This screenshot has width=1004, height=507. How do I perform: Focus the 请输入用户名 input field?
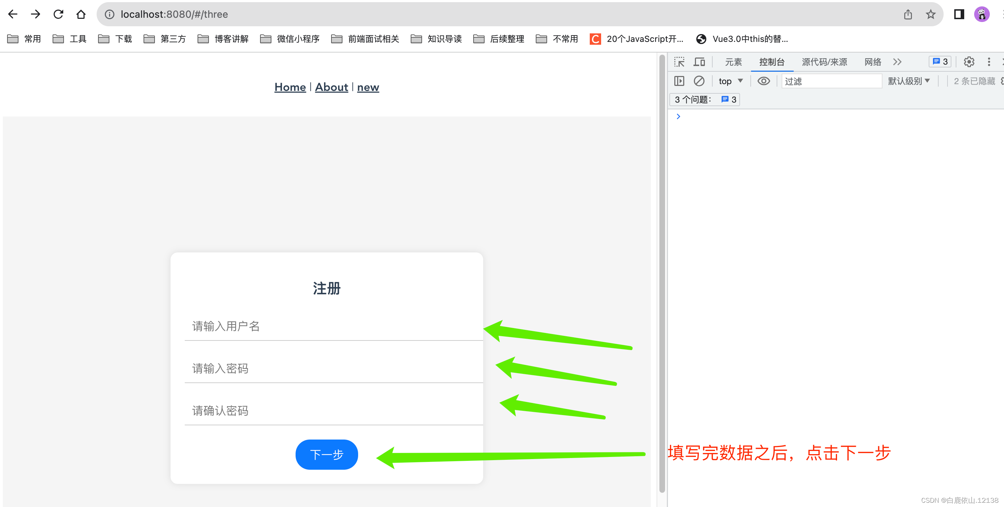click(x=333, y=326)
